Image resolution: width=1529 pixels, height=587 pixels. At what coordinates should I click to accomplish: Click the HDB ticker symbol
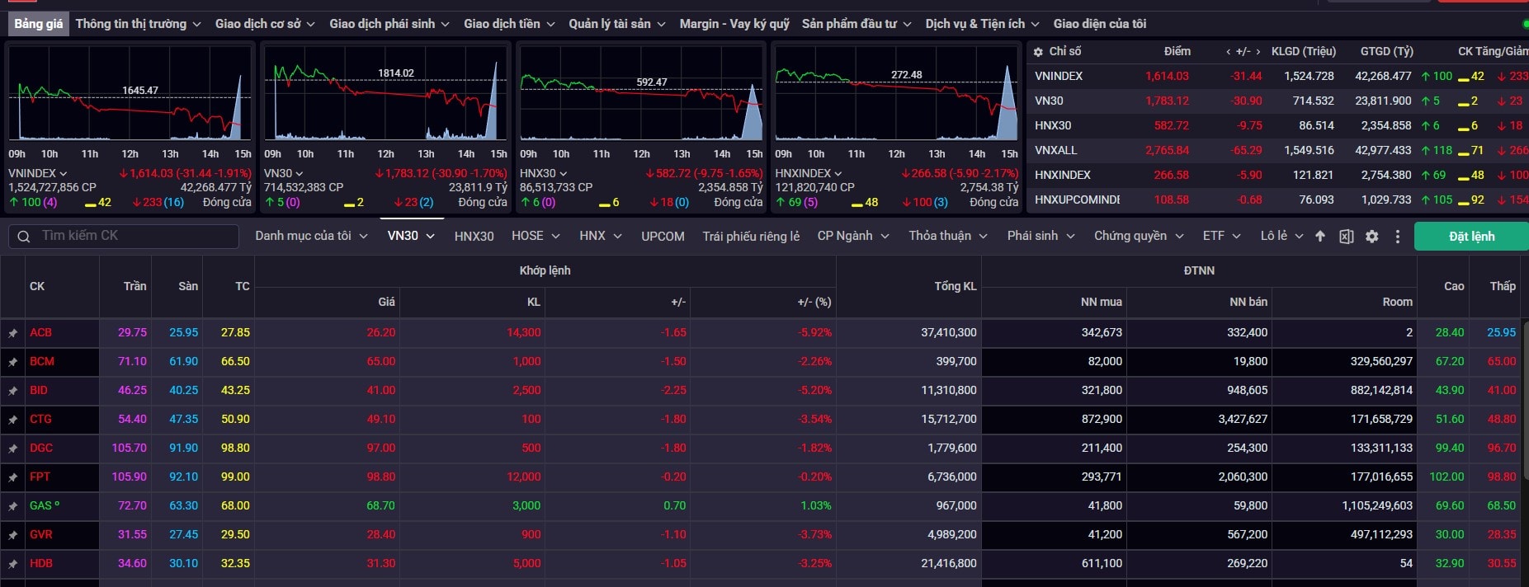(41, 564)
